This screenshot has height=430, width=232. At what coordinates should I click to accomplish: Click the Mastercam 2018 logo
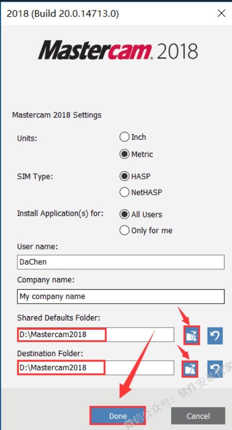coord(118,50)
